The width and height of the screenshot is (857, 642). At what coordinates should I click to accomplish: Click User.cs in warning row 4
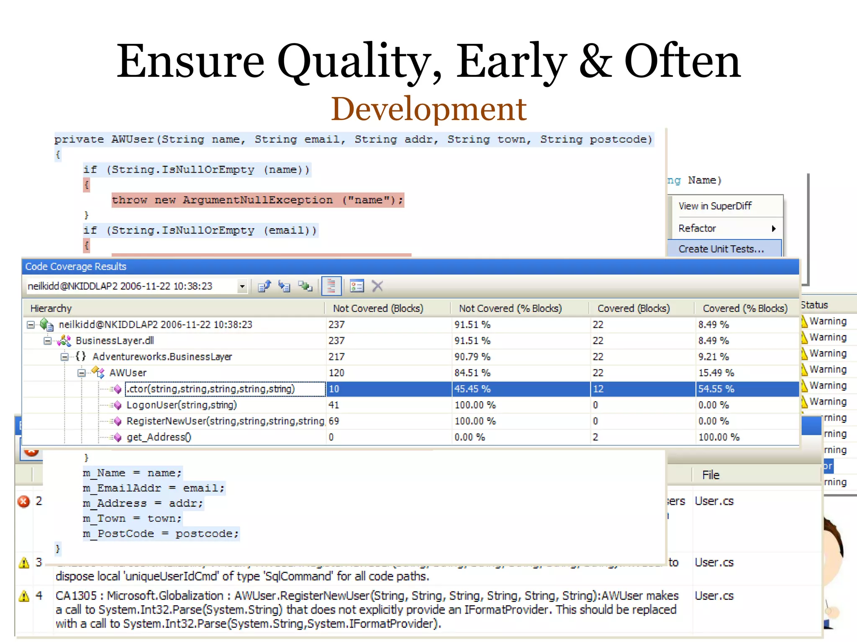[714, 596]
